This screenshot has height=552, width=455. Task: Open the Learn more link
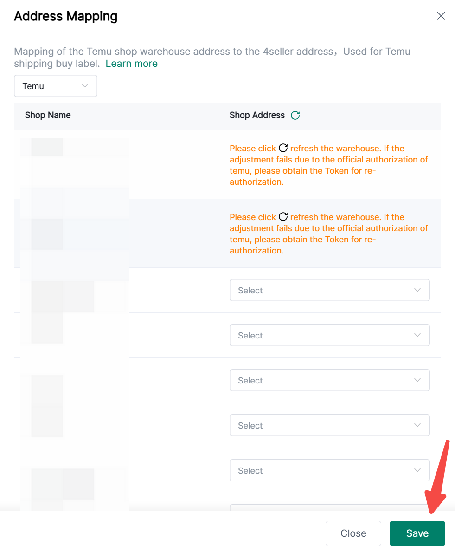pos(132,64)
